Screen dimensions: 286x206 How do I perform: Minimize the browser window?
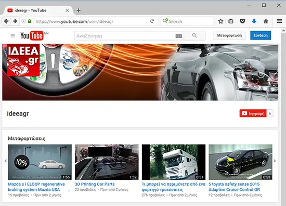pos(249,5)
